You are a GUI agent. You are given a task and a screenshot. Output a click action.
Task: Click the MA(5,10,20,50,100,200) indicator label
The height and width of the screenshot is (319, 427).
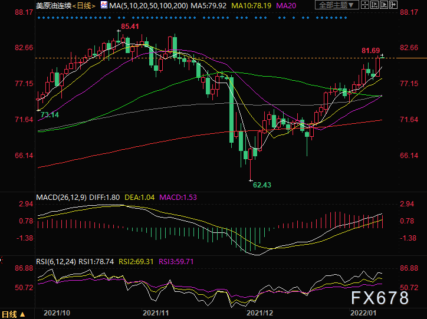pyautogui.click(x=149, y=5)
